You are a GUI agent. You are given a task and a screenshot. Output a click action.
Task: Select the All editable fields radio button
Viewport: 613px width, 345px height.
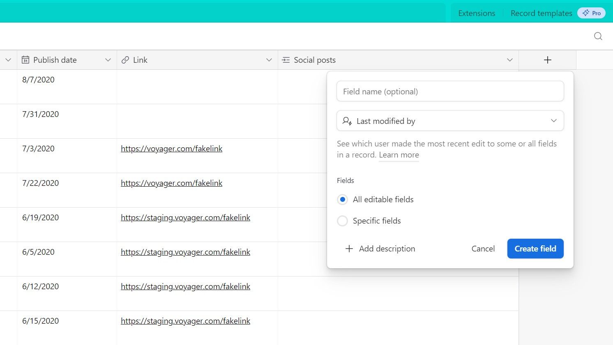pos(342,199)
